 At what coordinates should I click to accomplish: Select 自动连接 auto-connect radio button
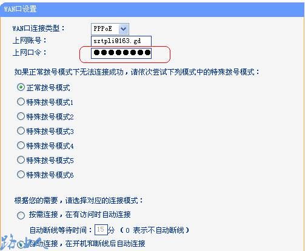click(21, 245)
